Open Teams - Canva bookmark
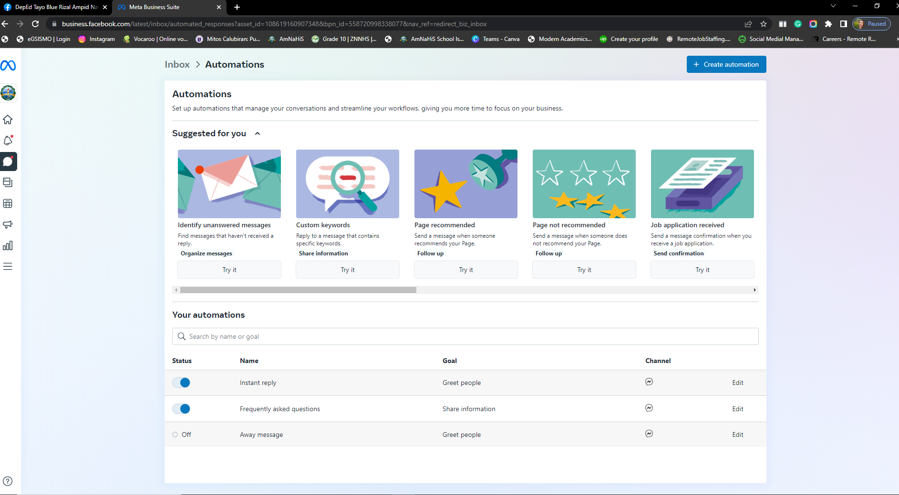The width and height of the screenshot is (899, 495). click(496, 39)
